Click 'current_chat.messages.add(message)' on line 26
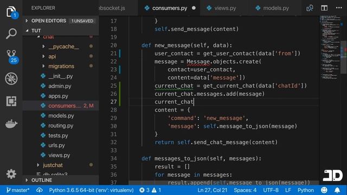347x195 pixels. pos(210,94)
